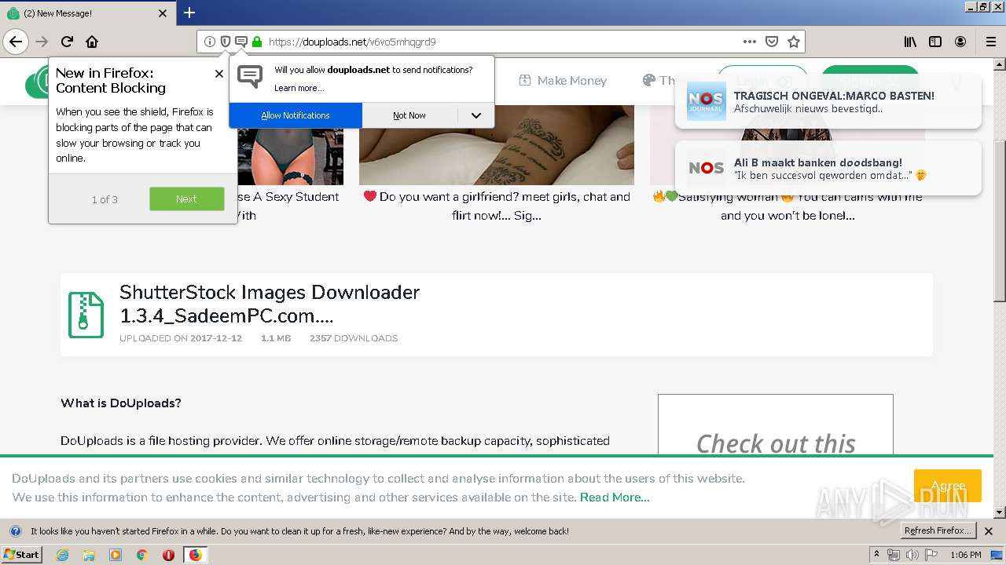Agree to cookie usage
1006x565 pixels.
point(947,486)
